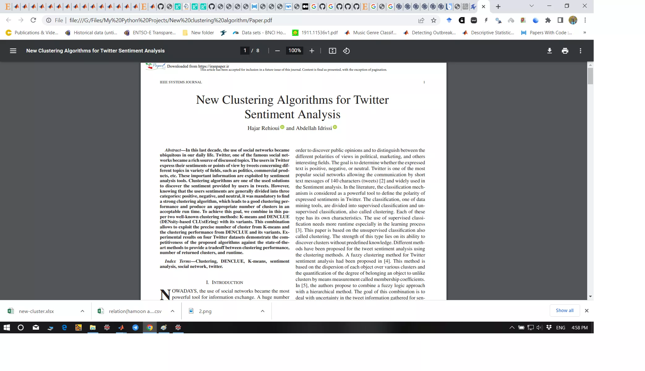Open the PDF sidebar menu (hamburger icon)

[x=13, y=51]
